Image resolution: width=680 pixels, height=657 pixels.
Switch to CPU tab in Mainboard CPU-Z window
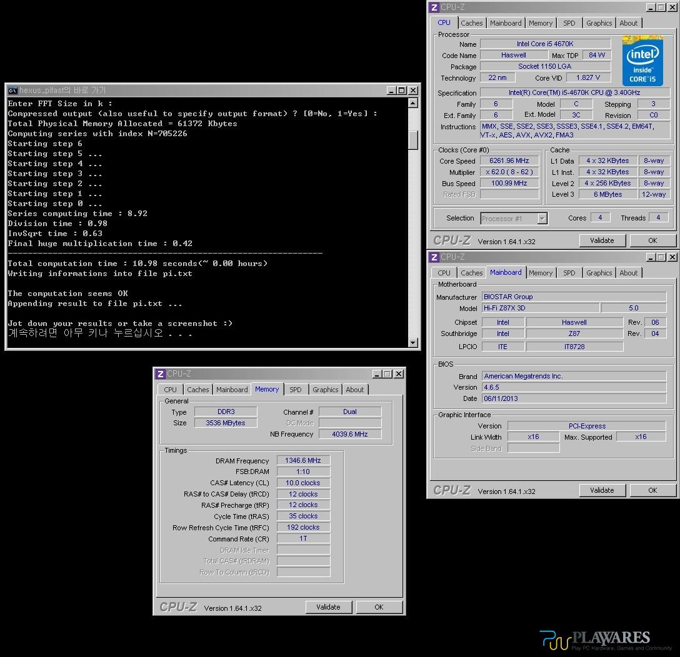coord(444,273)
